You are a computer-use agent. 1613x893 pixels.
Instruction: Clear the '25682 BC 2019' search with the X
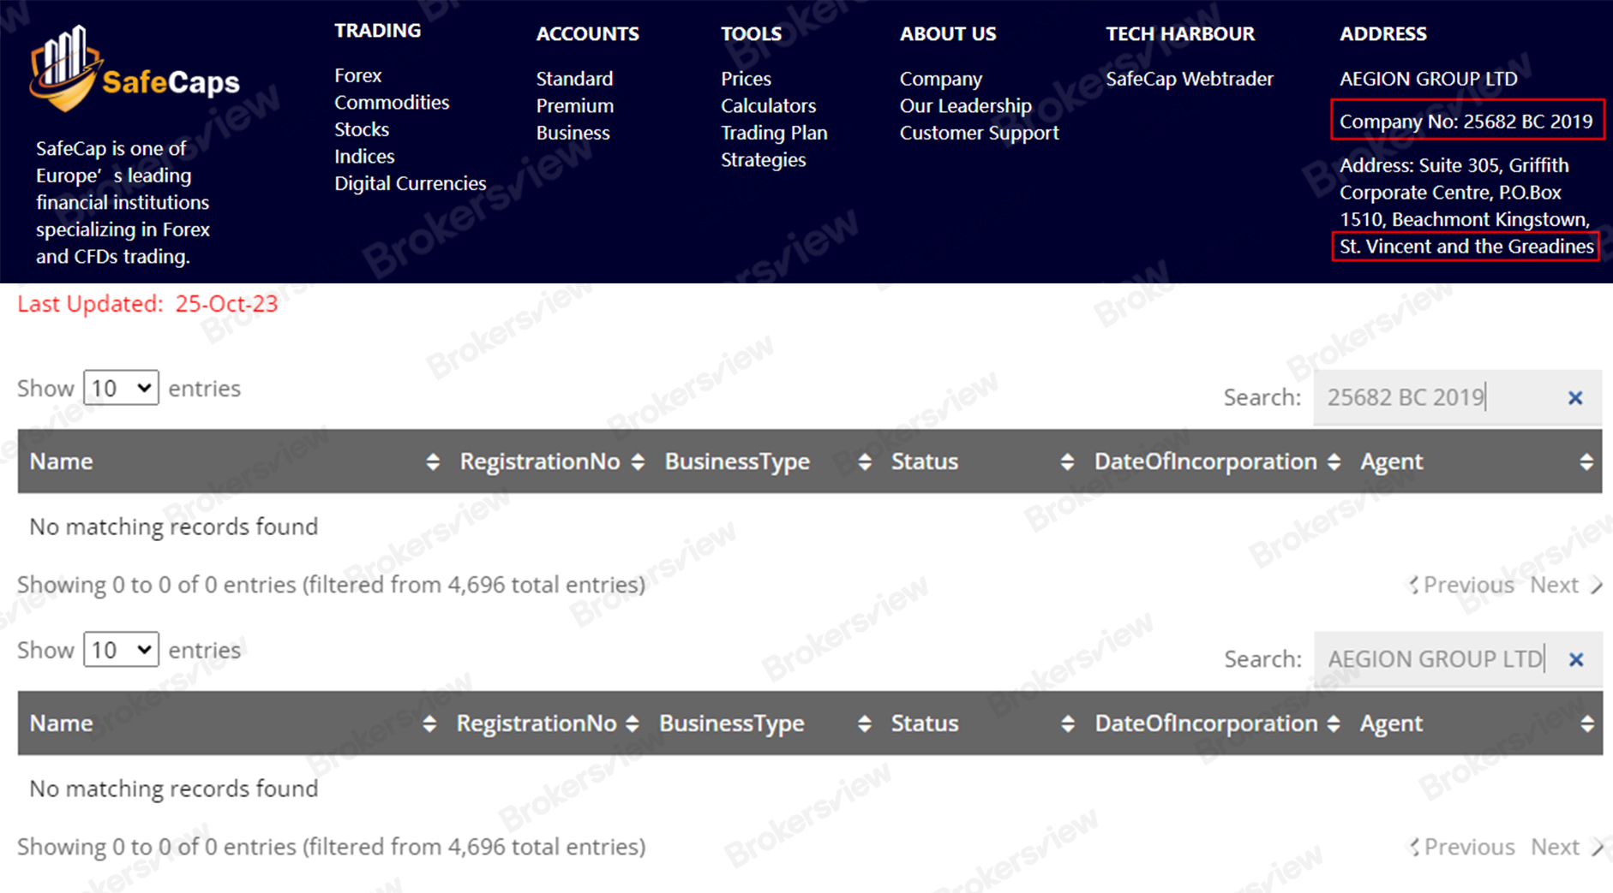[1575, 398]
